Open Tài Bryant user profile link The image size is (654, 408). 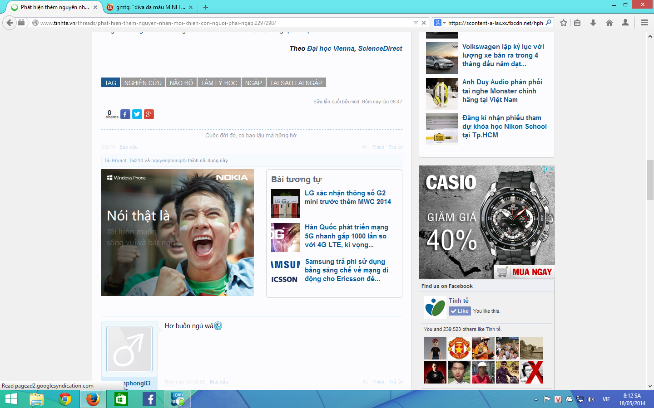[x=115, y=160]
